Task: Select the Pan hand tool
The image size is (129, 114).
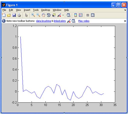Action: coord(43,15)
